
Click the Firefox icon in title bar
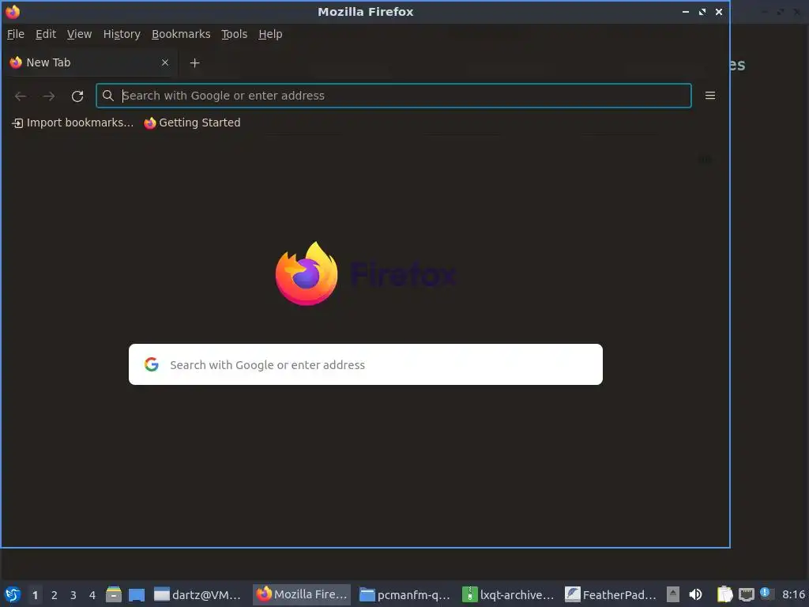[x=13, y=11]
